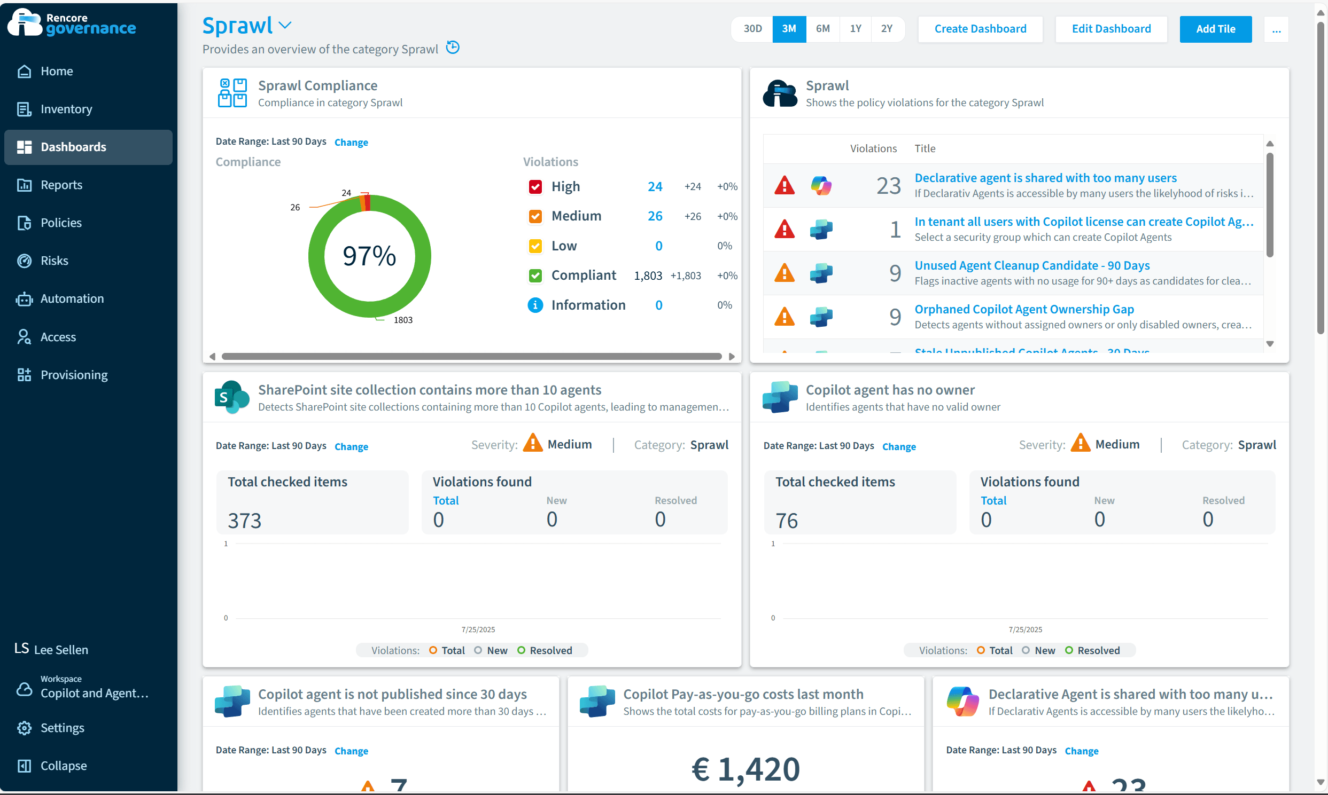The height and width of the screenshot is (795, 1328).
Task: Toggle the Medium violations checkbox
Action: [535, 216]
